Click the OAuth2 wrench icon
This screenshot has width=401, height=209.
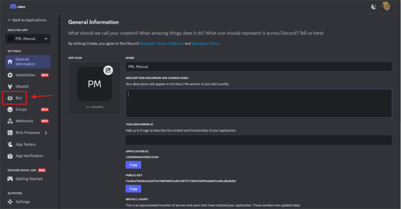click(10, 86)
